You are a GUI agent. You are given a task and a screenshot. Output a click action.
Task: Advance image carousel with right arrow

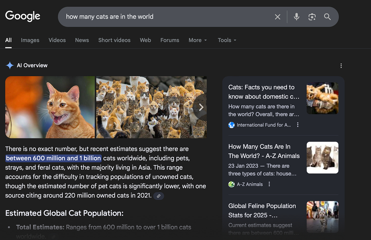point(201,107)
